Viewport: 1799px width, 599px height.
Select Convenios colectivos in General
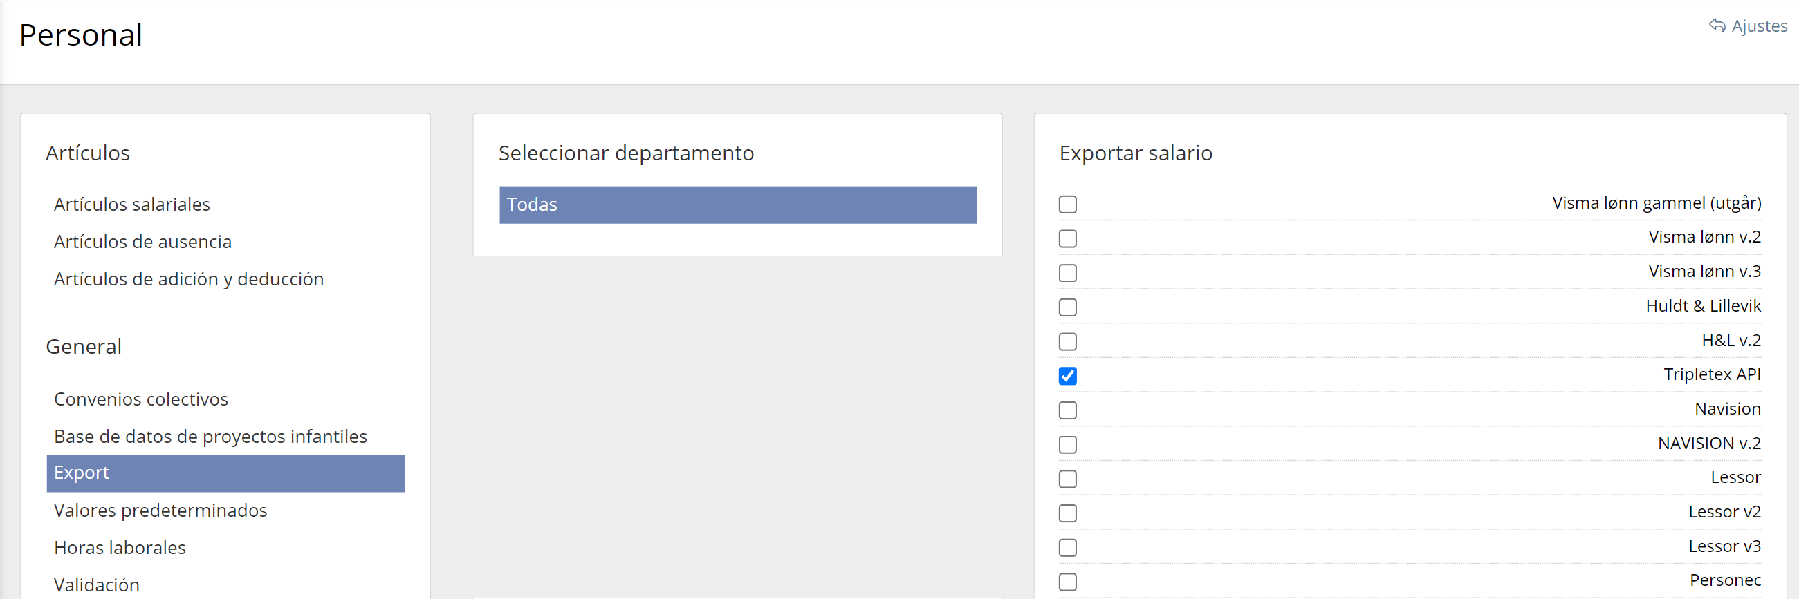click(141, 399)
